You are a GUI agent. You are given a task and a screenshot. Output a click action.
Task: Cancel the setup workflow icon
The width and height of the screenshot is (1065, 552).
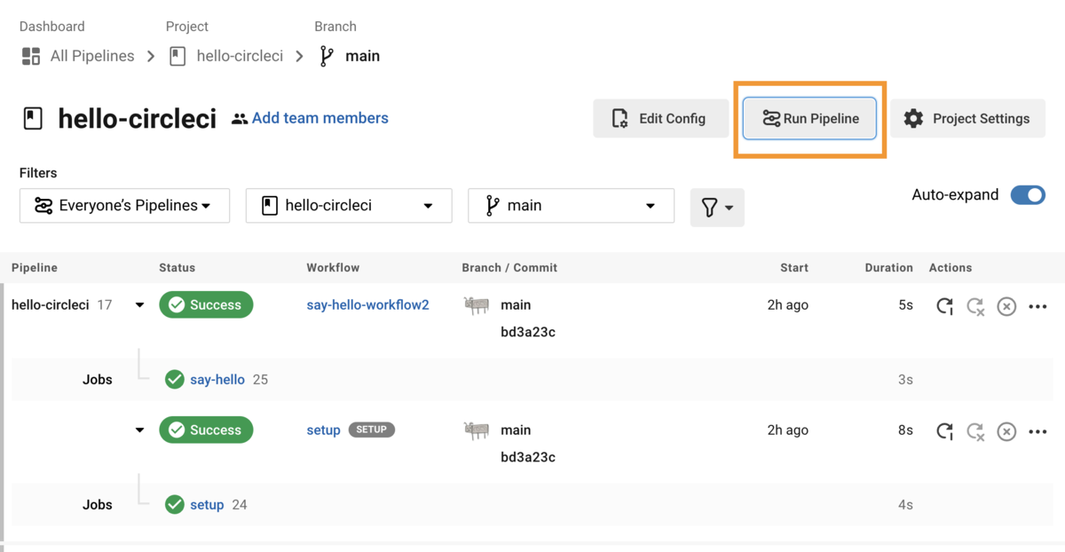1006,431
